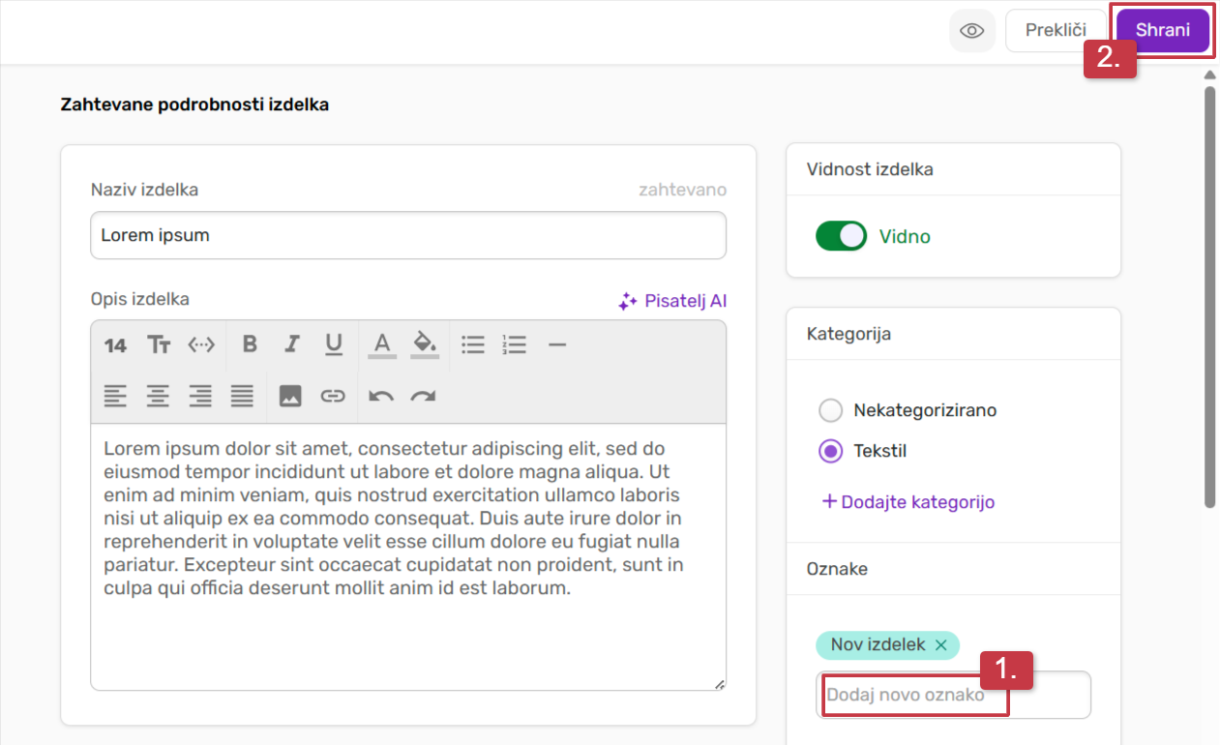The width and height of the screenshot is (1220, 745).
Task: Click the insert link icon
Action: (333, 396)
